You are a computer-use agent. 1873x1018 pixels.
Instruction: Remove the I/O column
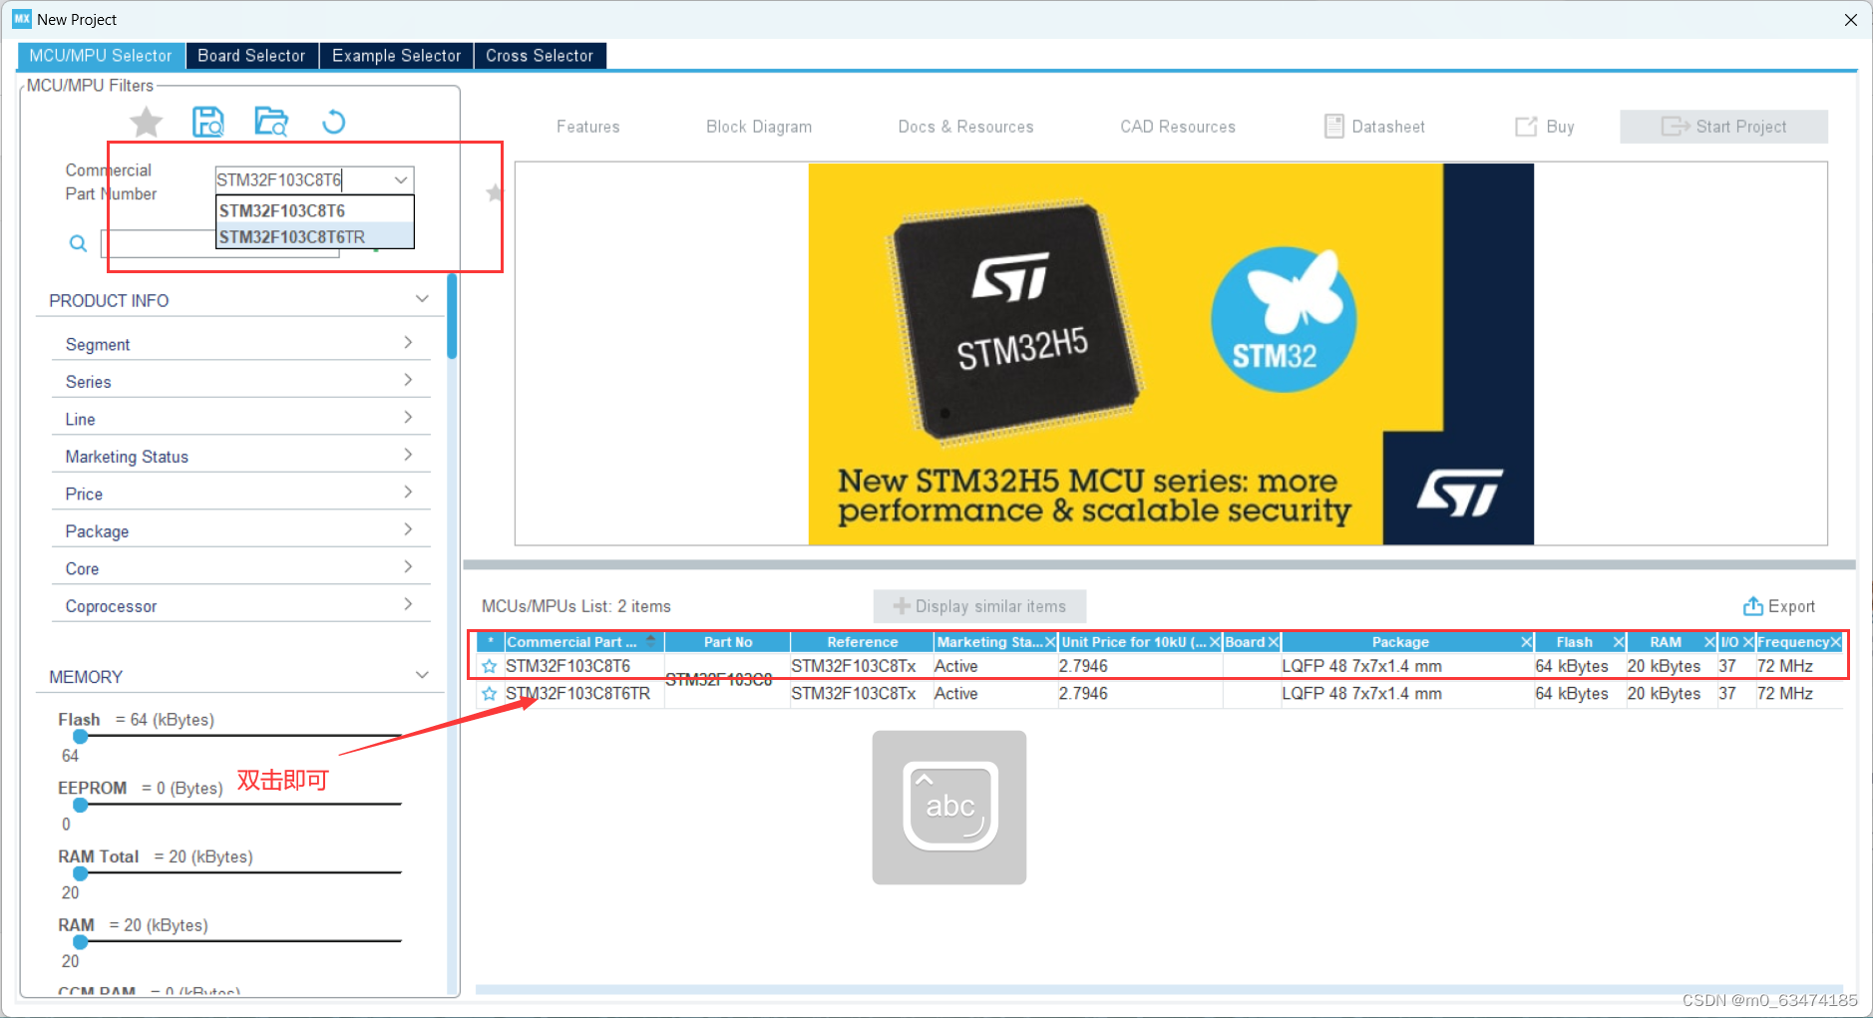pos(1748,642)
